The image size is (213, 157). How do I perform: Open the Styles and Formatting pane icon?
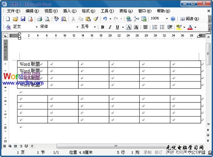[x=8, y=27]
